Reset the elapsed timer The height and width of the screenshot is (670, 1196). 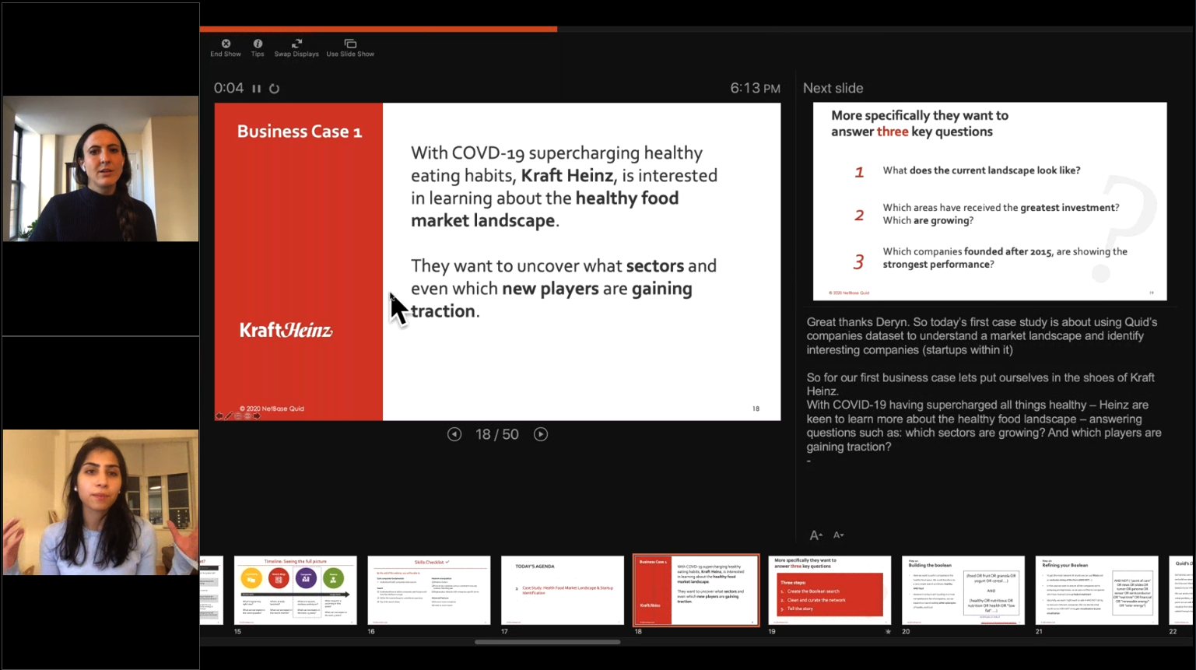click(x=274, y=89)
